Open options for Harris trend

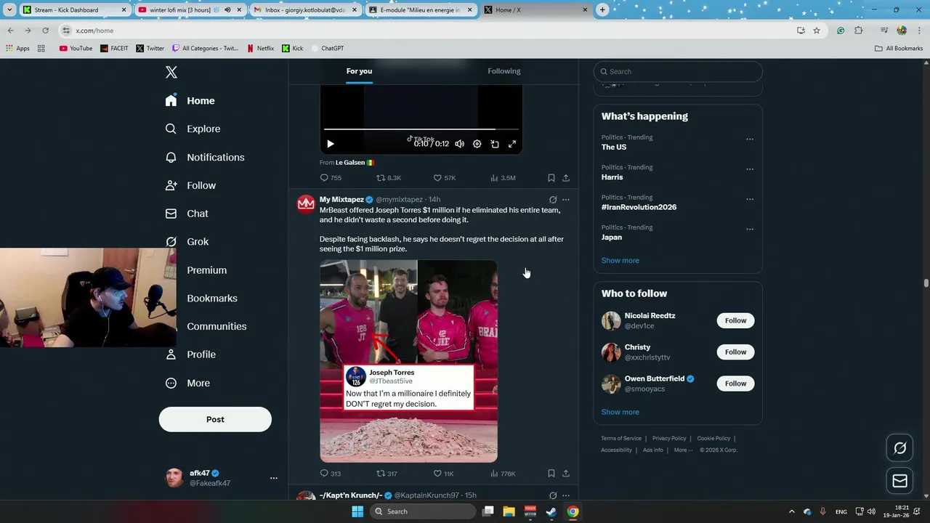click(750, 169)
